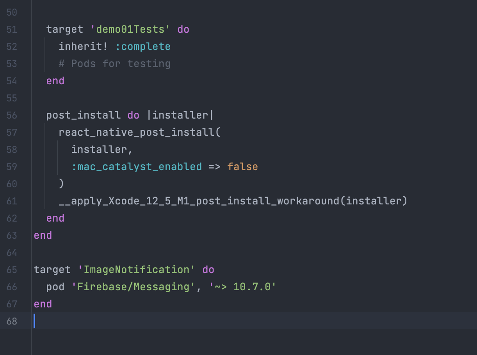This screenshot has height=355, width=477.
Task: Click the => operator on line 59
Action: pyautogui.click(x=215, y=167)
